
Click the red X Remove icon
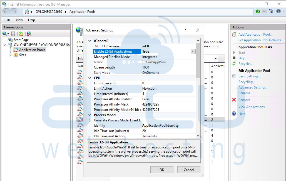(x=234, y=100)
